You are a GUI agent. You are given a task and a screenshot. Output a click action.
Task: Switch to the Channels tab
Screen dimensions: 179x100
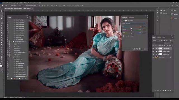pos(159,37)
